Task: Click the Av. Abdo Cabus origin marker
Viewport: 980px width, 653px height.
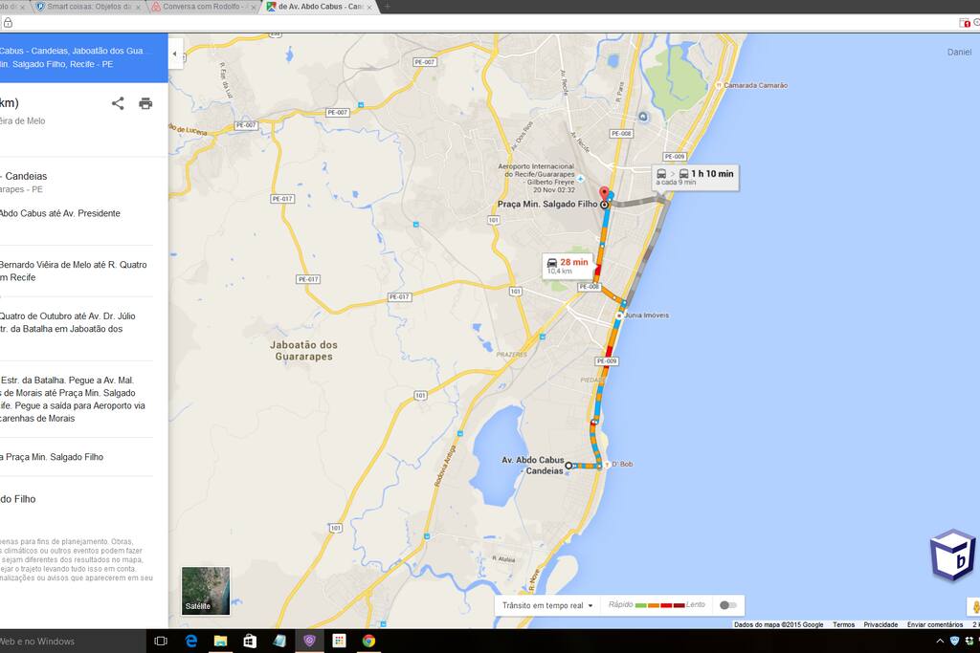Action: [568, 465]
